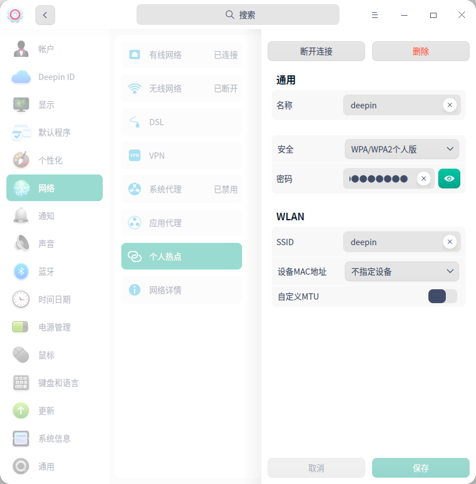Screen dimensions: 476x484
Task: Click the 有线网络 ethernet icon
Action: coord(135,54)
